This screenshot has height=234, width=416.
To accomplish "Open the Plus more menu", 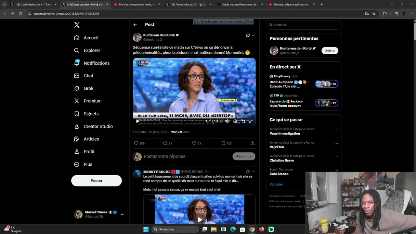I will click(x=83, y=164).
